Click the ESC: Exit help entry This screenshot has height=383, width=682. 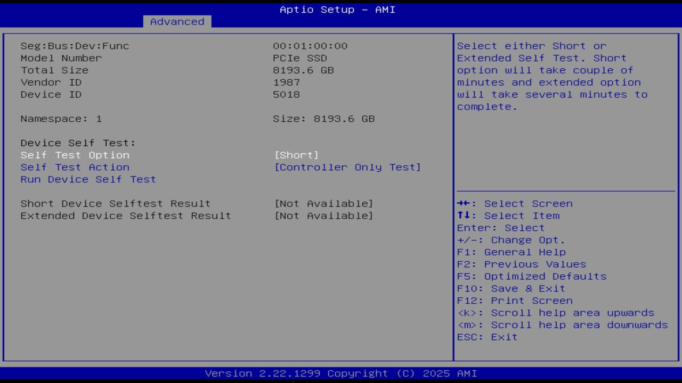click(x=486, y=337)
